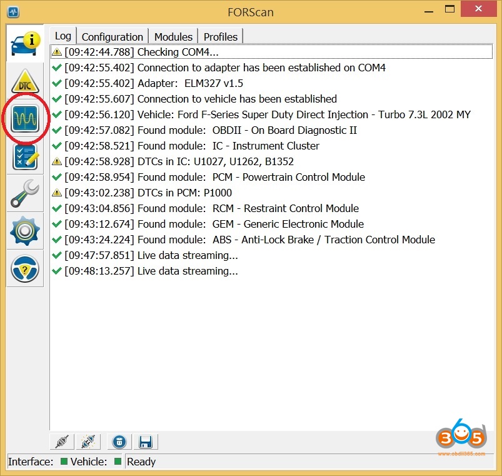
Task: Select the 'DTCs in PCM: P1000' line
Action: pyautogui.click(x=271, y=193)
